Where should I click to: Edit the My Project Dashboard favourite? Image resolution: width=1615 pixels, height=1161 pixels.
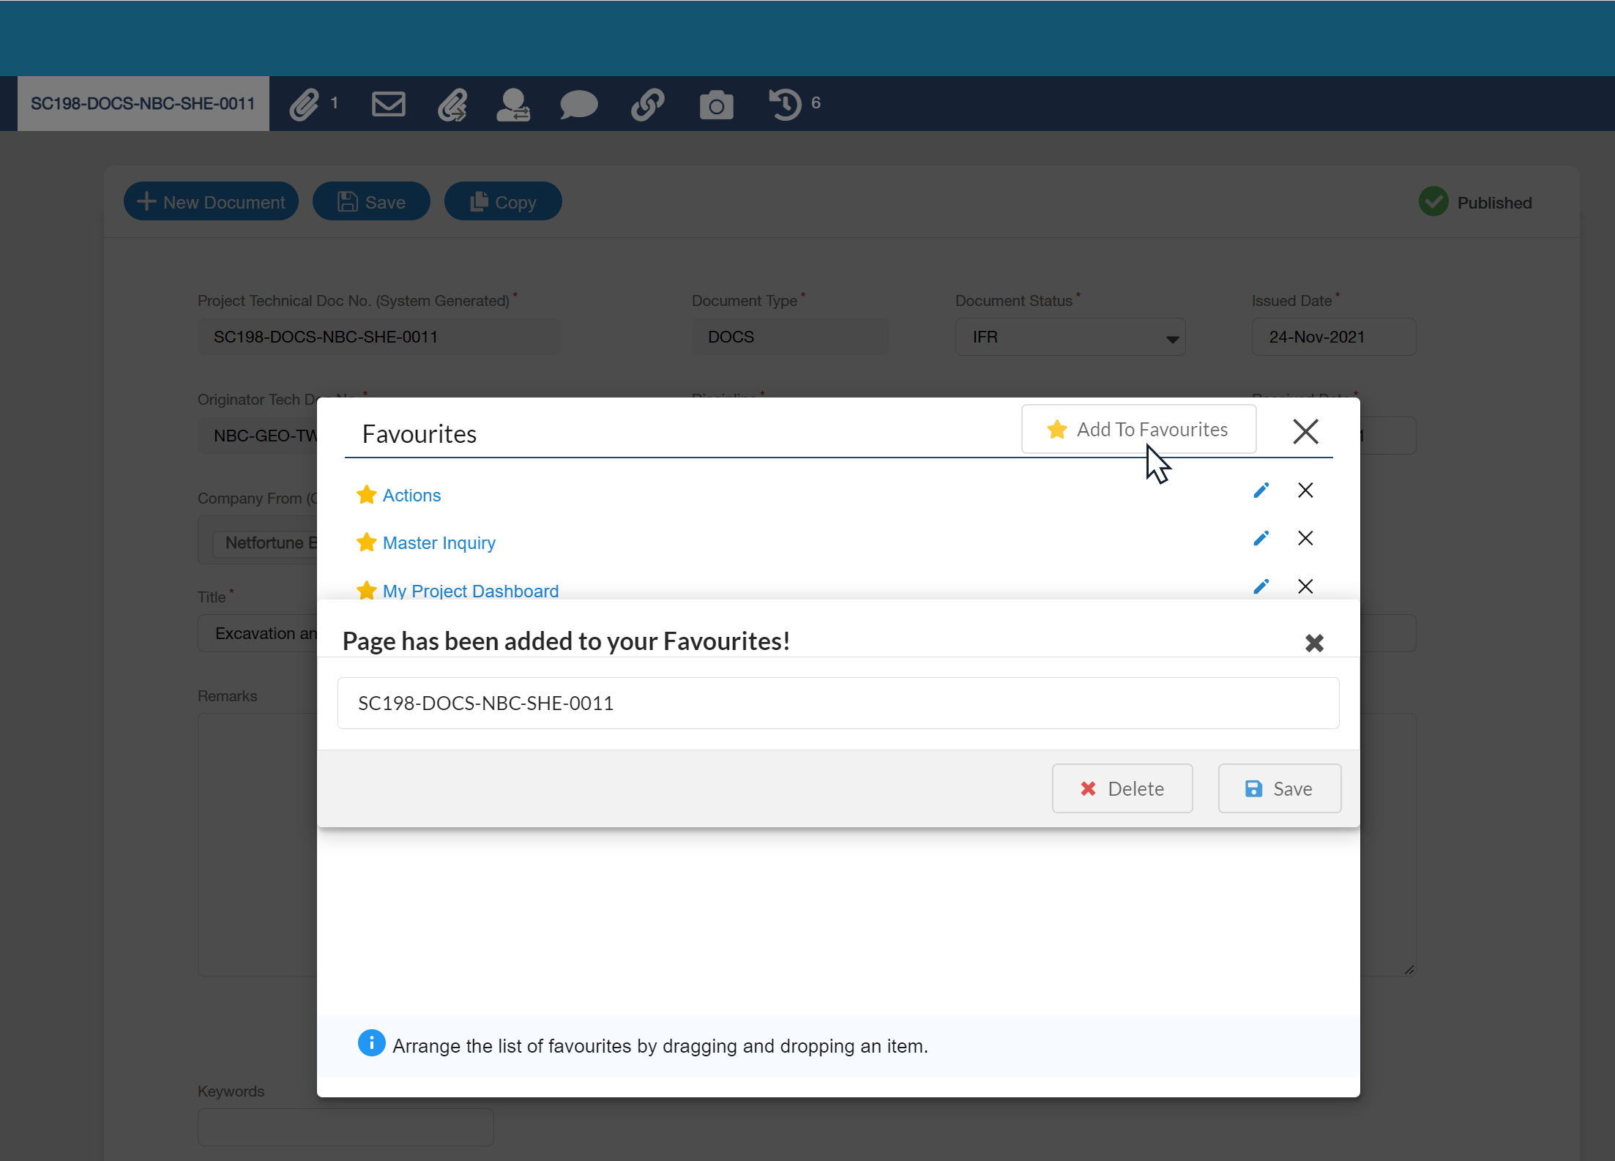click(1261, 586)
